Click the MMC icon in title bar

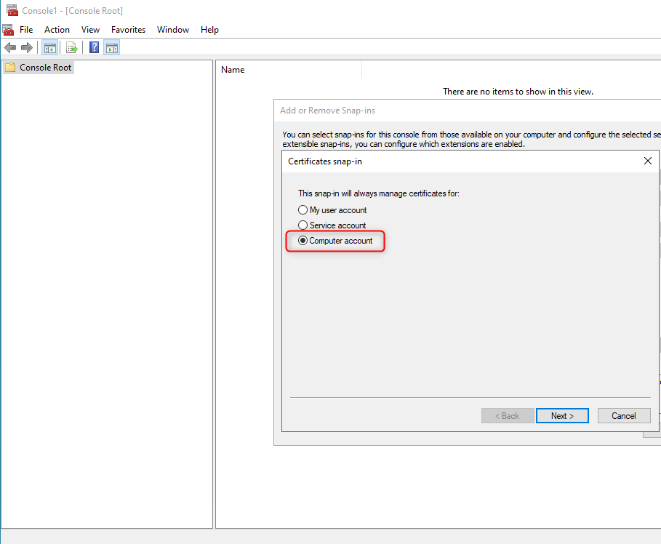click(12, 10)
